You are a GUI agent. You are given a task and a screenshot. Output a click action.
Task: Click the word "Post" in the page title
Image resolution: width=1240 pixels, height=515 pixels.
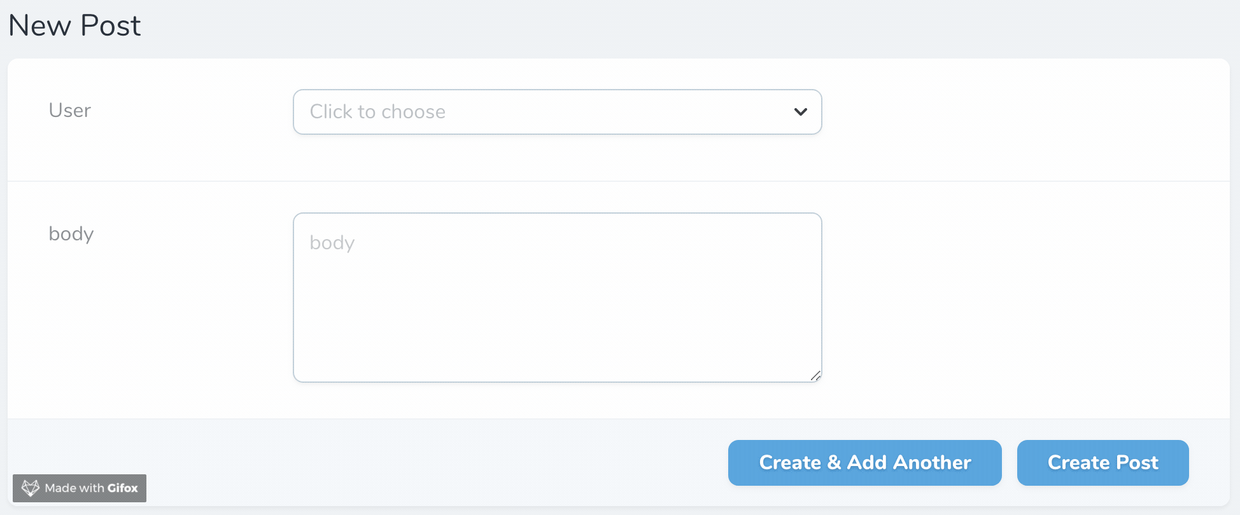(x=111, y=26)
